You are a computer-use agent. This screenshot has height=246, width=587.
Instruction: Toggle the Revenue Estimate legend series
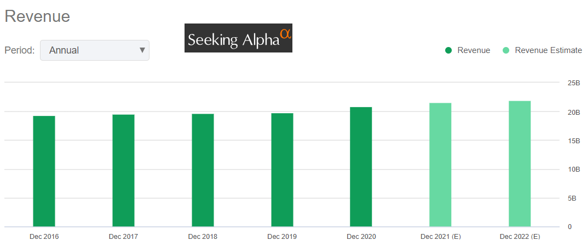(x=548, y=50)
